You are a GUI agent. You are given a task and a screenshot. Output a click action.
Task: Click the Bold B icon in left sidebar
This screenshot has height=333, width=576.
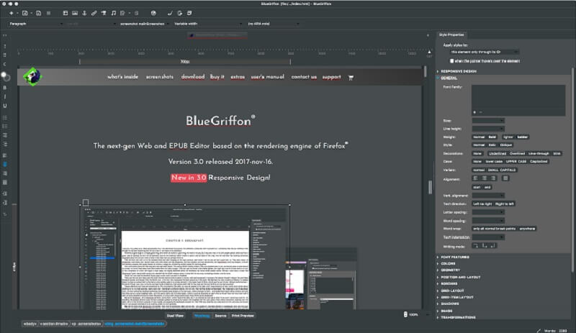click(x=5, y=88)
